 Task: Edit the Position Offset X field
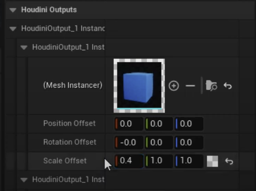tap(129, 124)
